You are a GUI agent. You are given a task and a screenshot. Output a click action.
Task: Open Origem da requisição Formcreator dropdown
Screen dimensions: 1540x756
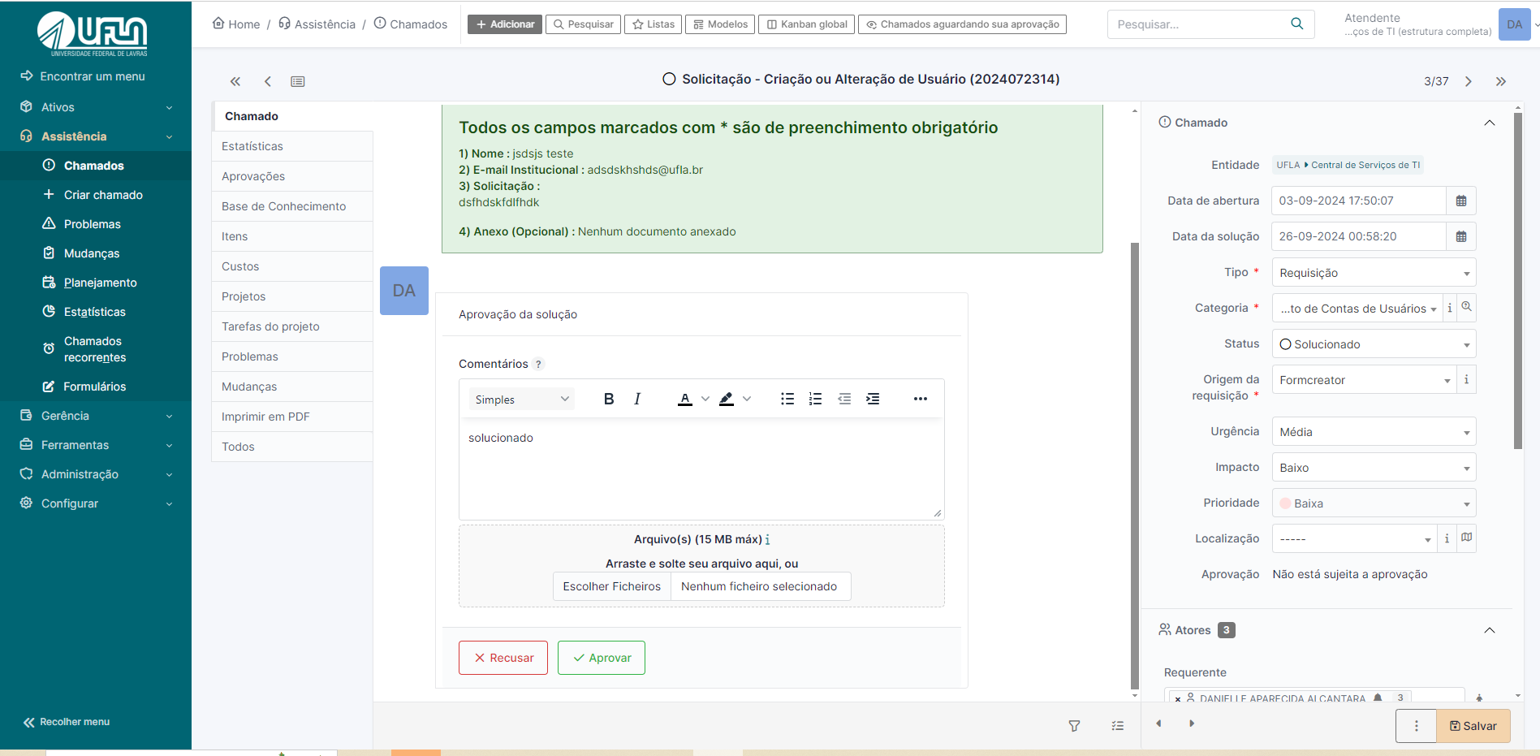[x=1364, y=380]
